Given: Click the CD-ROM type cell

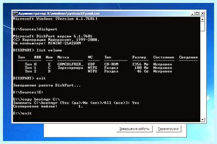Looking at the screenshot, I should coord(111,64).
